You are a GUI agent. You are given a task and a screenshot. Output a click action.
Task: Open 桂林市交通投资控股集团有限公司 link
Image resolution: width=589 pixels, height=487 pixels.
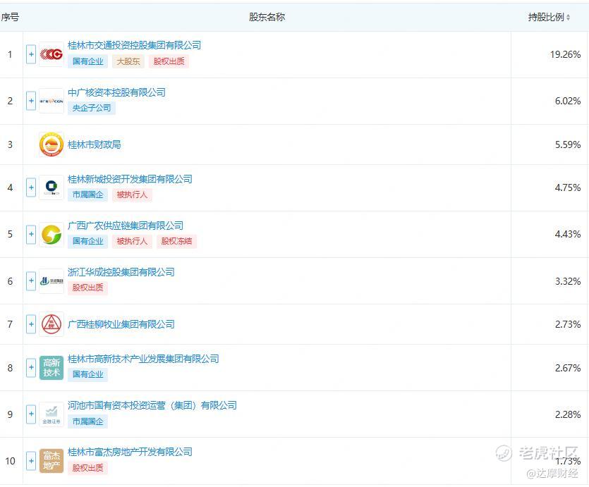click(x=134, y=45)
